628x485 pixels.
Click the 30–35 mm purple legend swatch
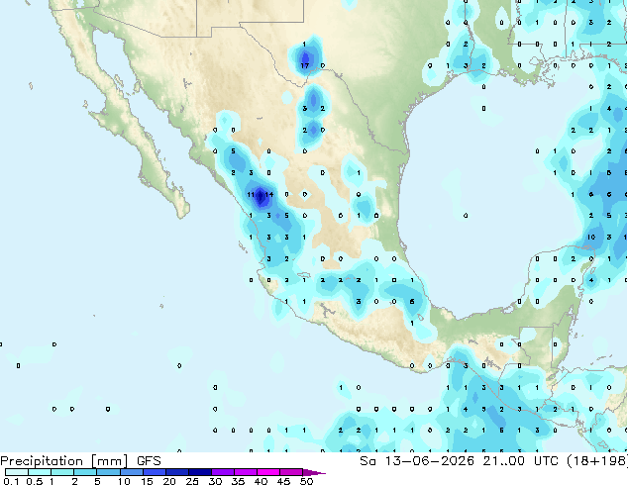click(223, 472)
